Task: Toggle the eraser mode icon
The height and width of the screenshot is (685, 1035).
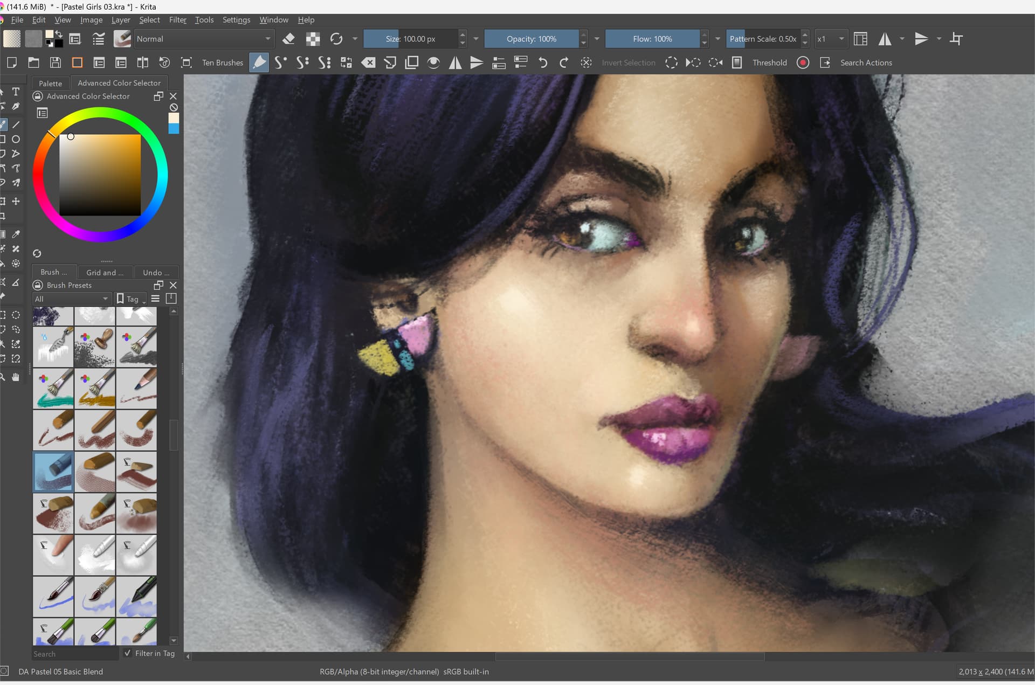Action: click(x=288, y=39)
